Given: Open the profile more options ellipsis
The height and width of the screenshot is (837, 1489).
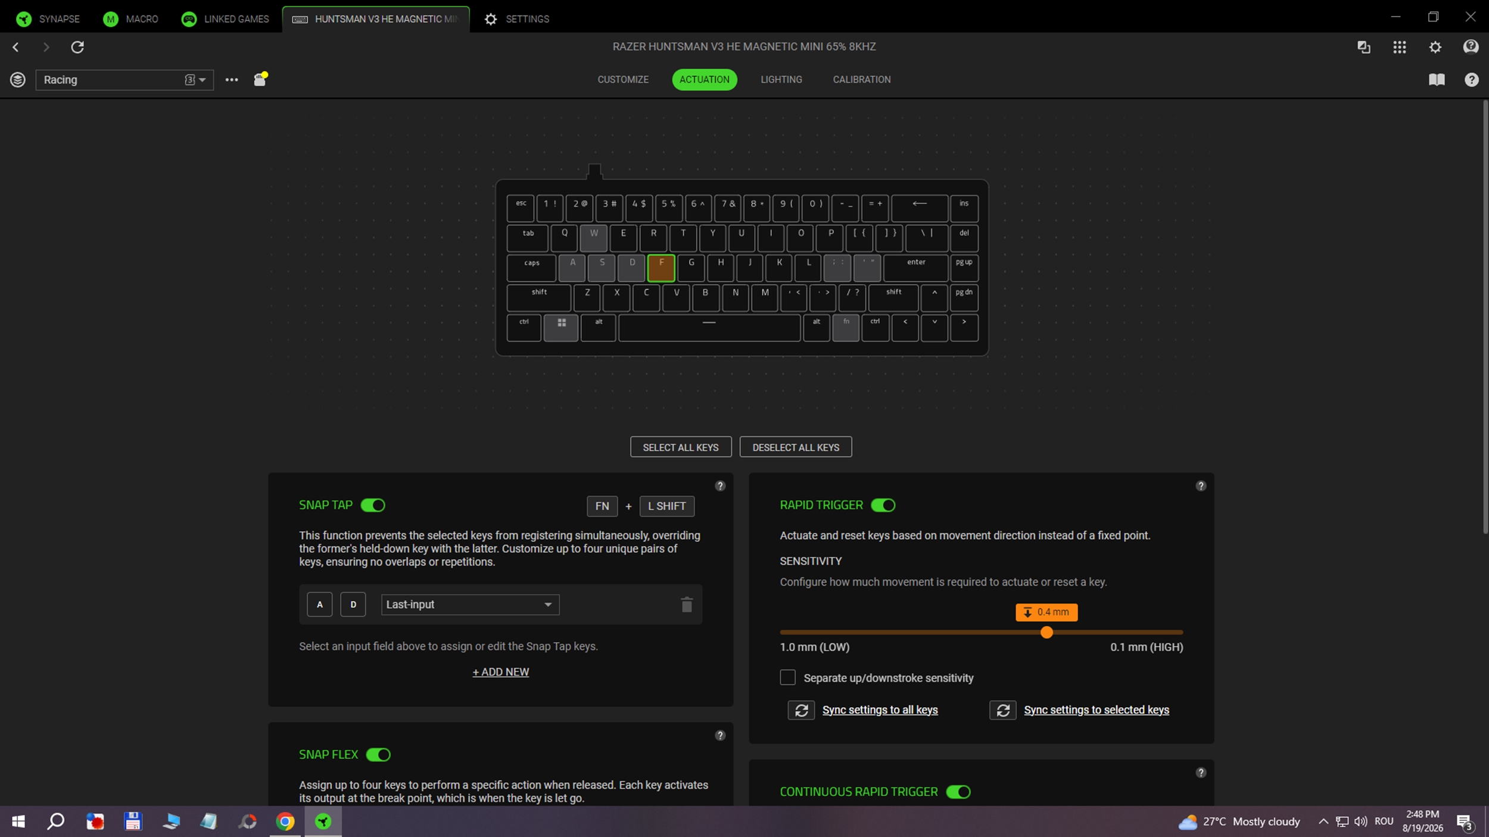Looking at the screenshot, I should (x=232, y=80).
